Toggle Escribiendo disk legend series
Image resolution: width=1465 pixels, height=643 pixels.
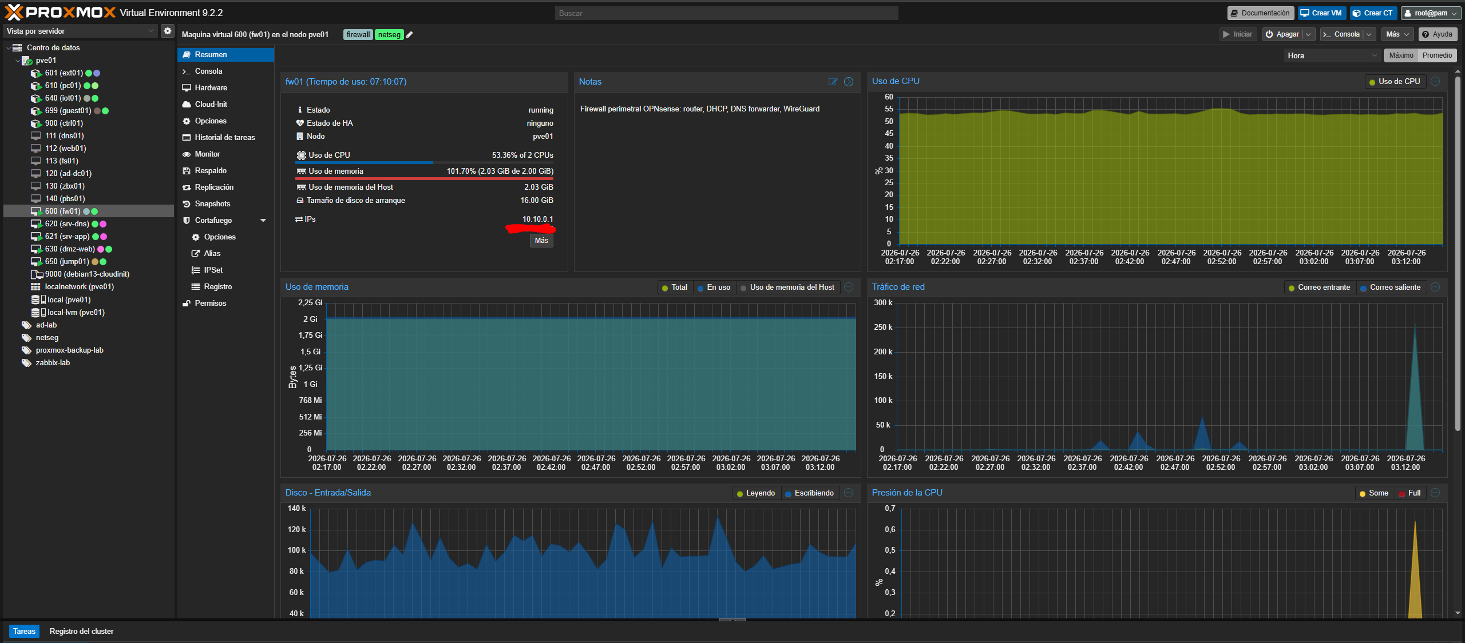point(810,493)
